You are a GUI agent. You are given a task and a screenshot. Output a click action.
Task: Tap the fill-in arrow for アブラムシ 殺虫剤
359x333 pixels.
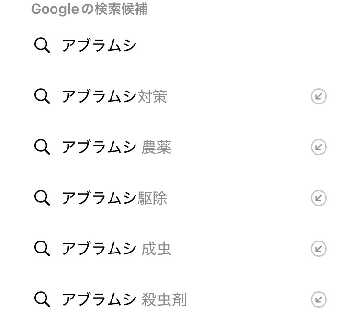pyautogui.click(x=318, y=299)
